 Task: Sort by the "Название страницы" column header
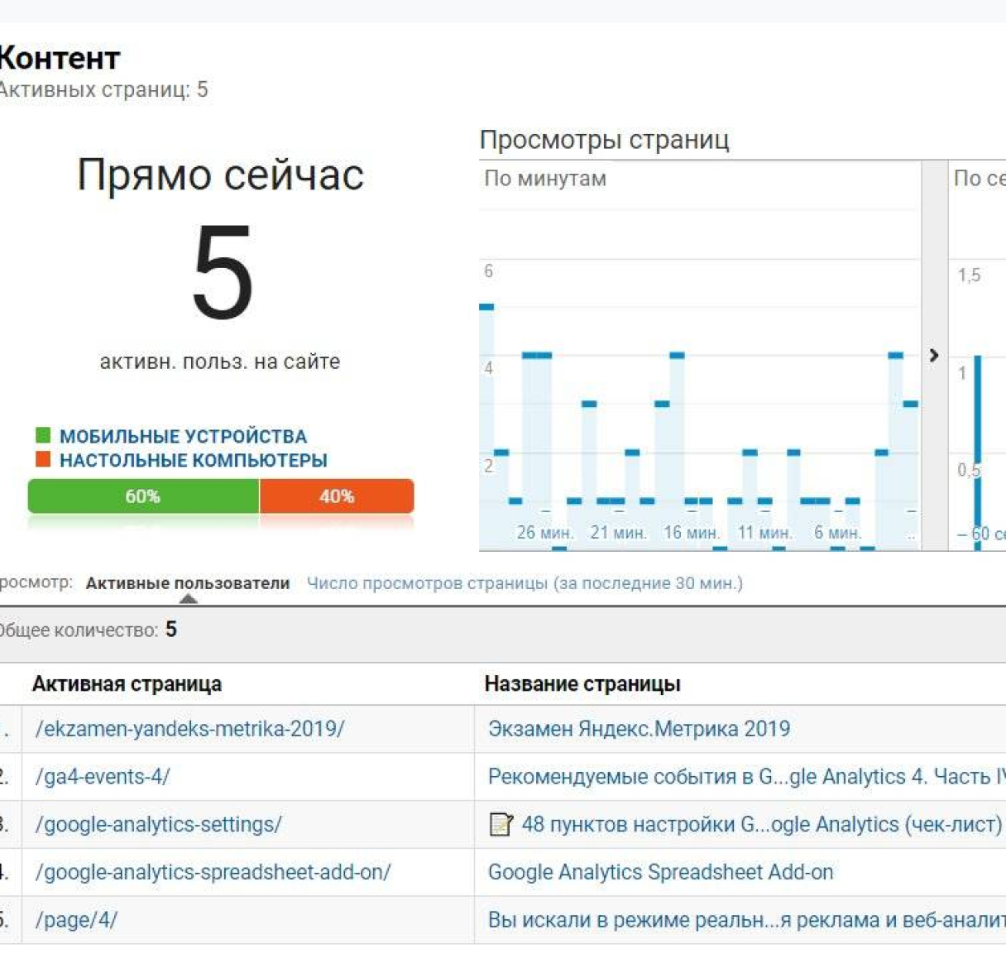[x=582, y=684]
